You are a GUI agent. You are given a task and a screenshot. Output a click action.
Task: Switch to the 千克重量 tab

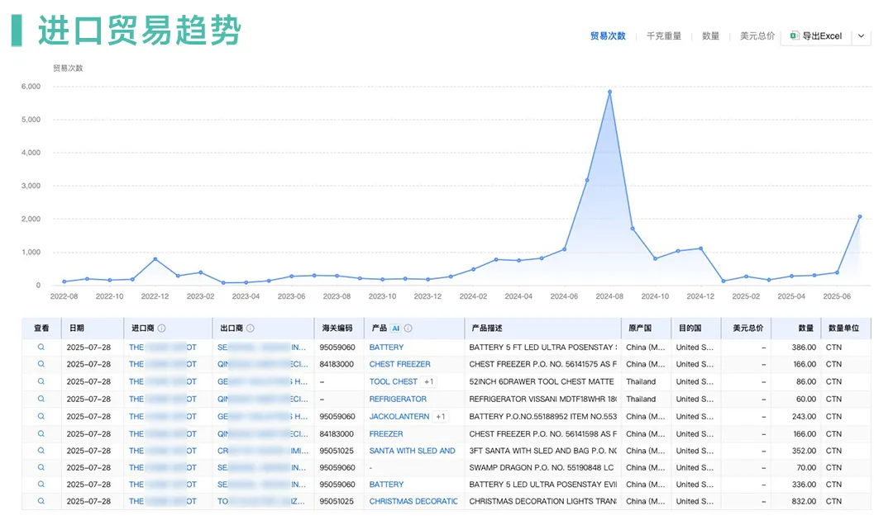point(664,36)
